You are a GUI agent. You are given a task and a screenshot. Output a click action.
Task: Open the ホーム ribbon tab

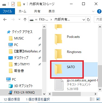22,11
